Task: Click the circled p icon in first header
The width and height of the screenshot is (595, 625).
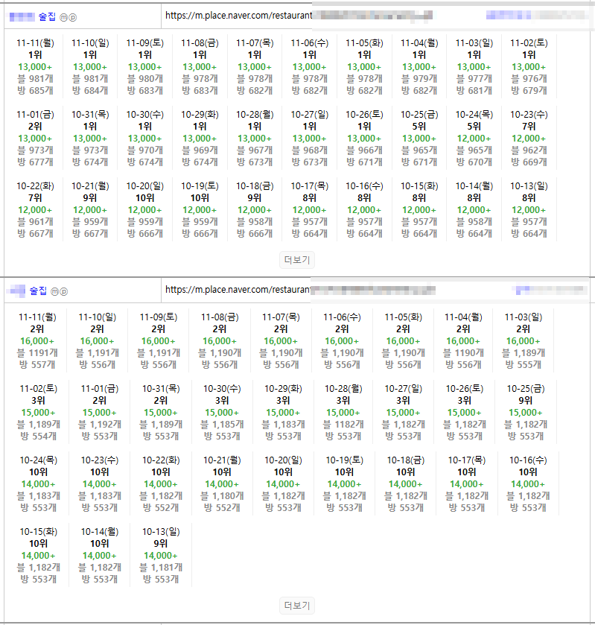Action: (x=72, y=16)
